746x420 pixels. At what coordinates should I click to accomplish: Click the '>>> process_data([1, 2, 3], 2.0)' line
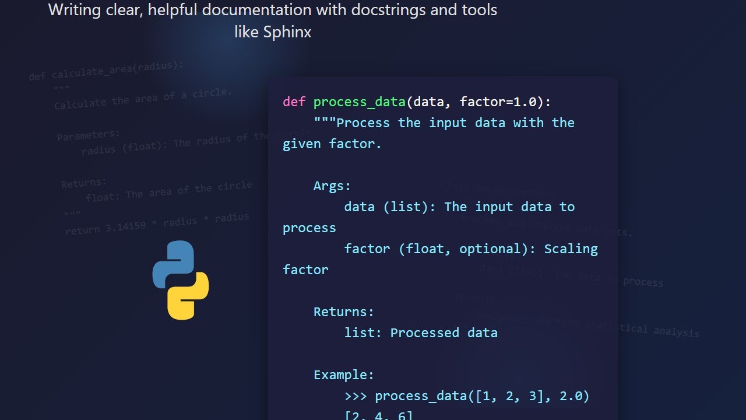click(467, 397)
